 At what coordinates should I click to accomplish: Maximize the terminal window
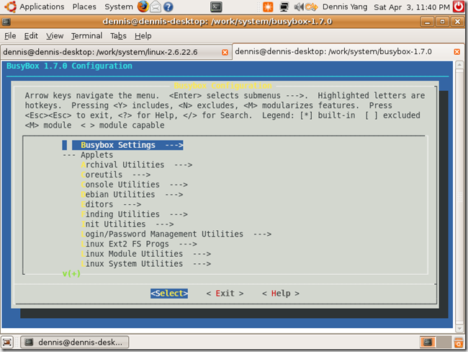click(x=442, y=22)
